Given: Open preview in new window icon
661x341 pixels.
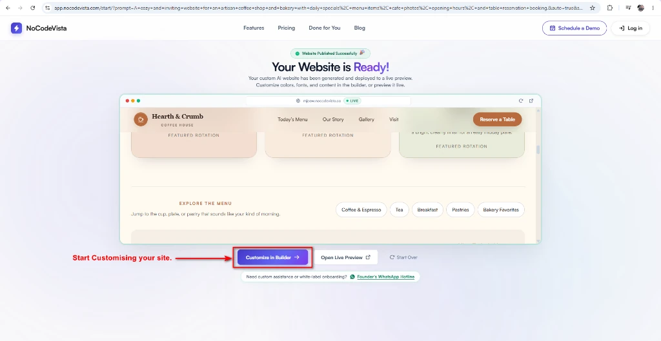Looking at the screenshot, I should click(x=531, y=101).
